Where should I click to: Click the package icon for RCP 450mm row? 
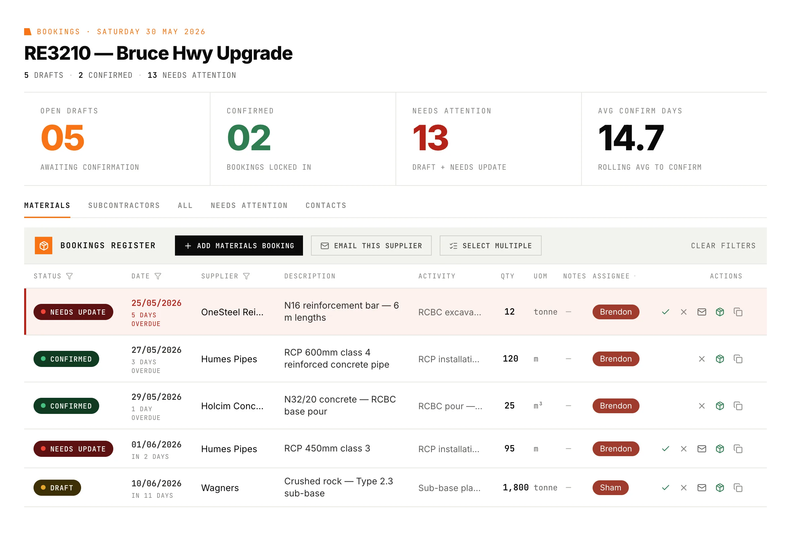(x=720, y=449)
